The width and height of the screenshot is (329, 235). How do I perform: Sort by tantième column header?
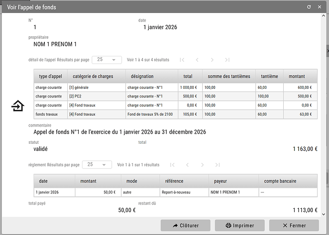tap(269, 76)
